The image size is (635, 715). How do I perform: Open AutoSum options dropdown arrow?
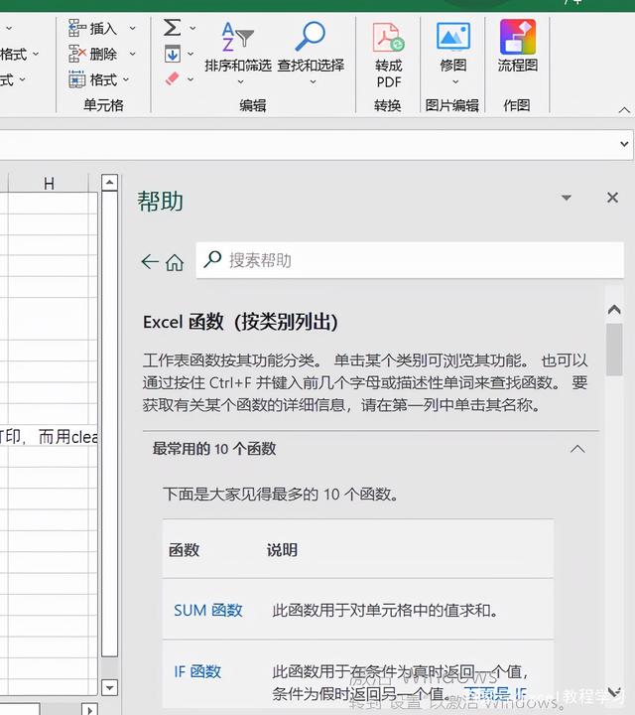click(192, 28)
